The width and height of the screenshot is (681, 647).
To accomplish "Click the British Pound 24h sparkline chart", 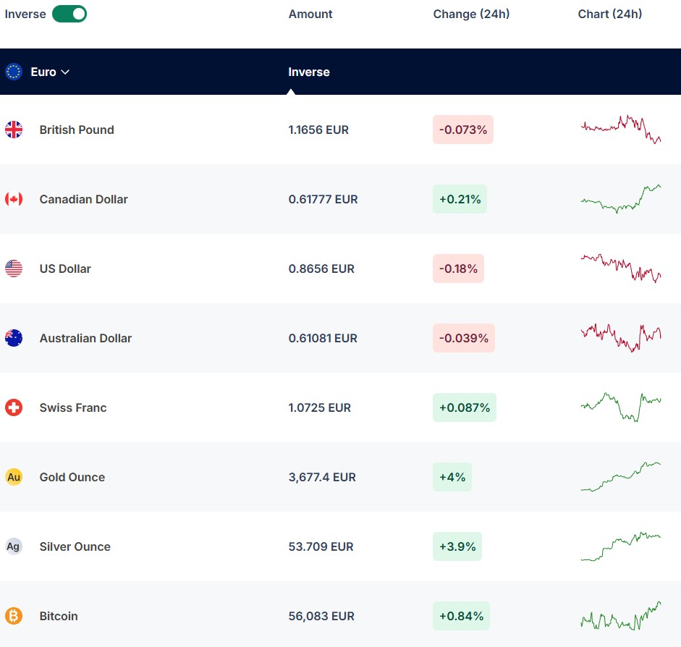I will (621, 129).
